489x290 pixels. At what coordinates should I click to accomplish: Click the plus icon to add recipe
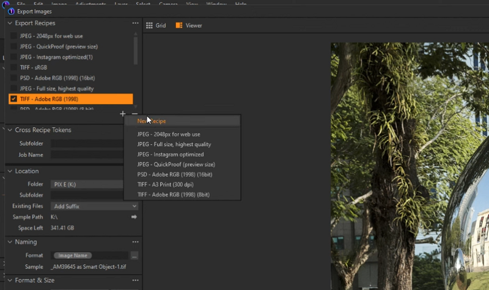[123, 114]
